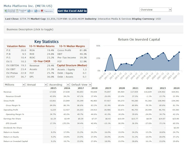Click the Last Close value $754.79
The height and width of the screenshot is (146, 186).
[25, 19]
